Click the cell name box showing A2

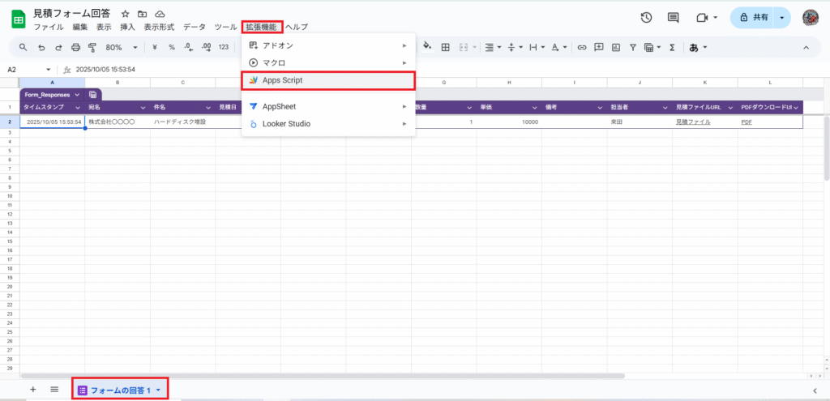click(24, 70)
